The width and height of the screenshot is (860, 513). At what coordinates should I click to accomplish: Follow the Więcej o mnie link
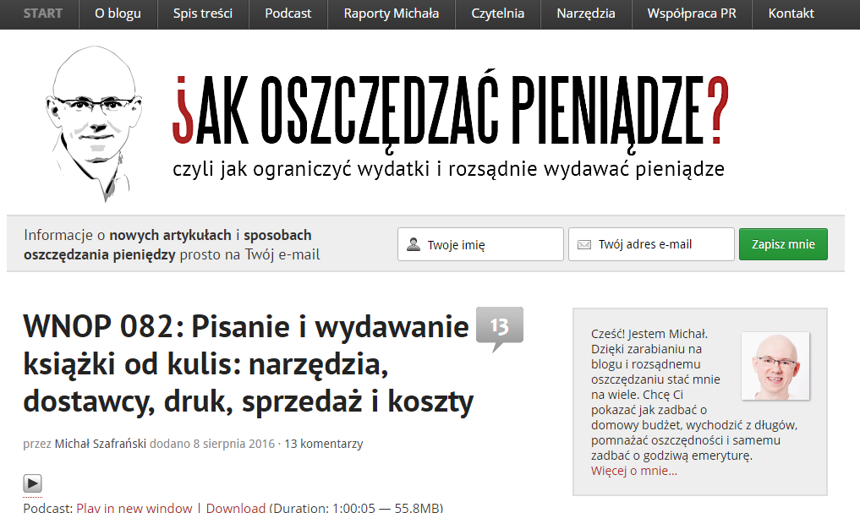[x=634, y=471]
